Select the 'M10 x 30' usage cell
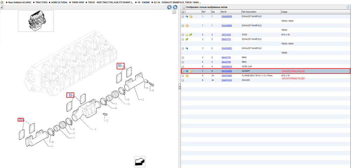This screenshot has width=351, height=168. coord(285,35)
